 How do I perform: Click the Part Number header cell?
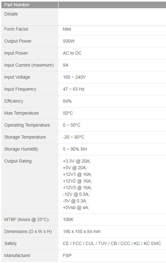click(30, 5)
